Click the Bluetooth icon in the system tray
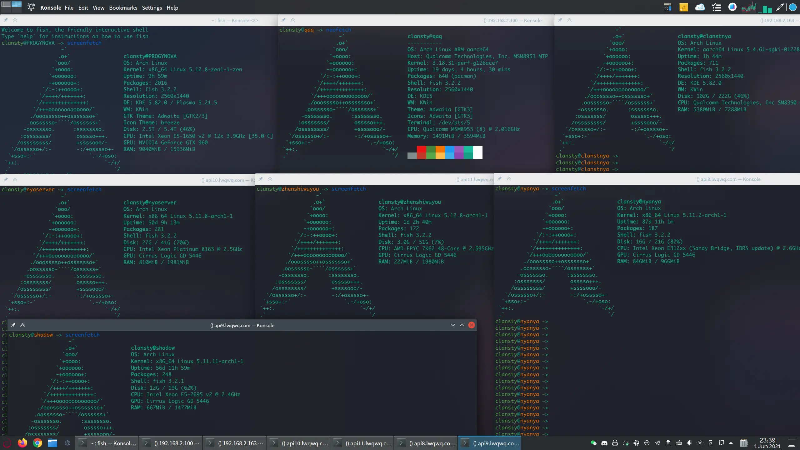The height and width of the screenshot is (450, 800). pyautogui.click(x=700, y=443)
